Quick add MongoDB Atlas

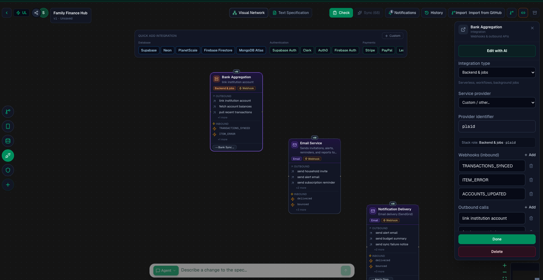point(251,50)
